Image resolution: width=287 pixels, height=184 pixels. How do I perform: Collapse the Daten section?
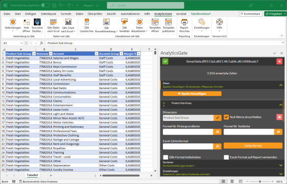click(281, 85)
